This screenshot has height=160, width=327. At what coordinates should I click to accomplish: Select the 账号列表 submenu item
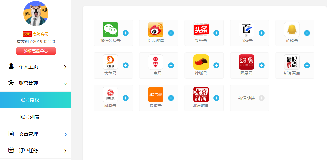pos(36,117)
